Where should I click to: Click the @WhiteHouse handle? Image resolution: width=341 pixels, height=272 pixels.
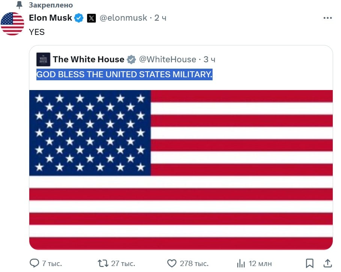[x=167, y=59]
